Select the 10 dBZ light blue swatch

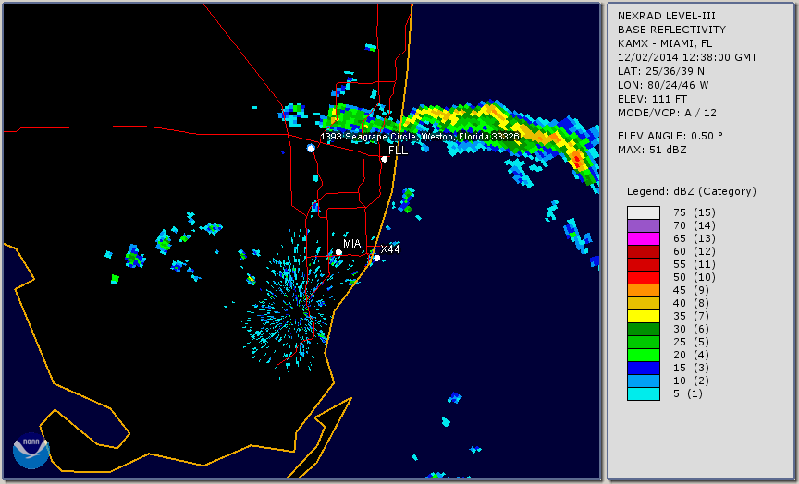click(643, 381)
